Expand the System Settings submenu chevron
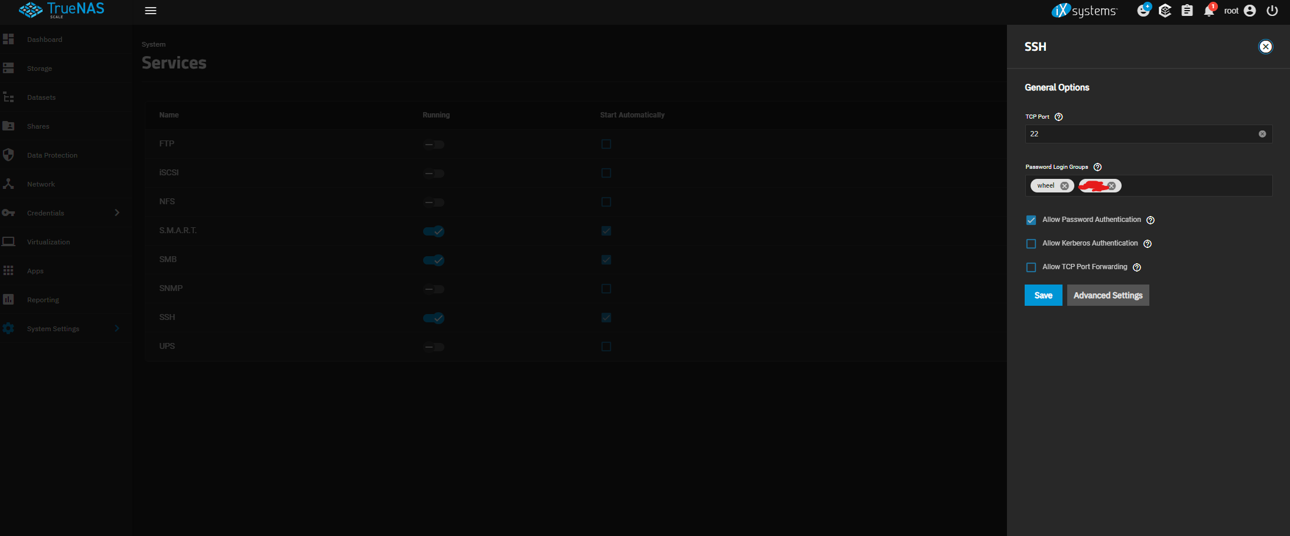 coord(117,328)
